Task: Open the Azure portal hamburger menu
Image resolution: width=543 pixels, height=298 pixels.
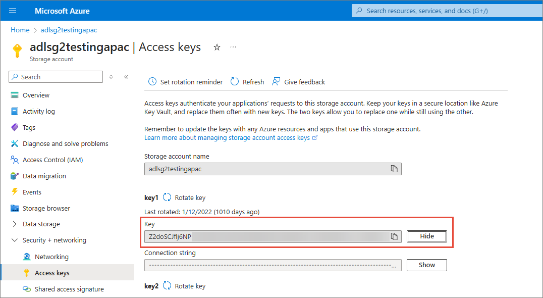Action: click(12, 10)
